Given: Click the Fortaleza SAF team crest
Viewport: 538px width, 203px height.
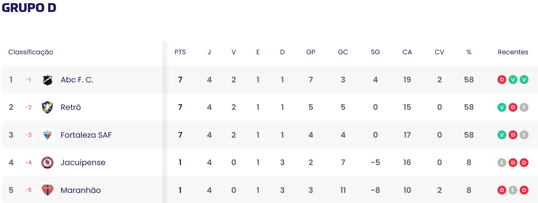Looking at the screenshot, I should tap(47, 135).
